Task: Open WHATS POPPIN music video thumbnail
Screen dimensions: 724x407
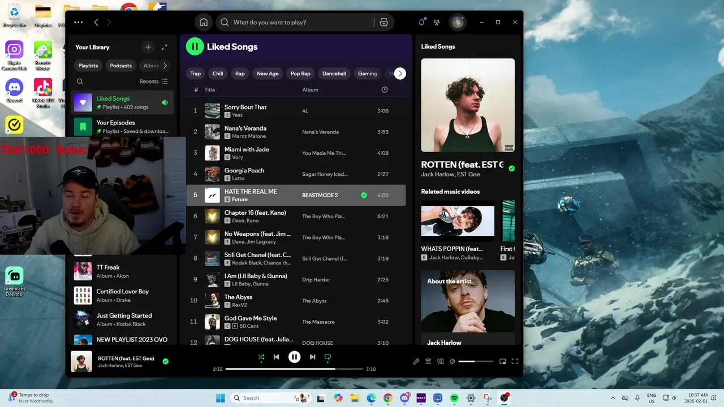Action: point(458,221)
